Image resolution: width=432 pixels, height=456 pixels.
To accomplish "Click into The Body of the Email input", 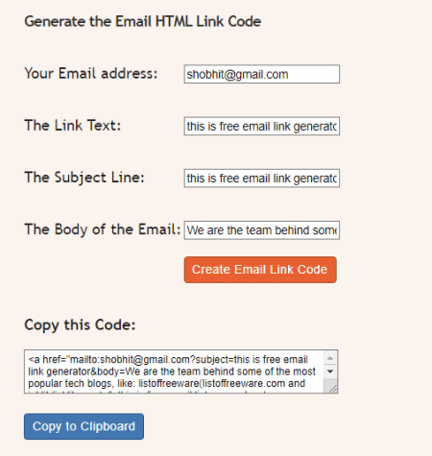I will point(262,230).
